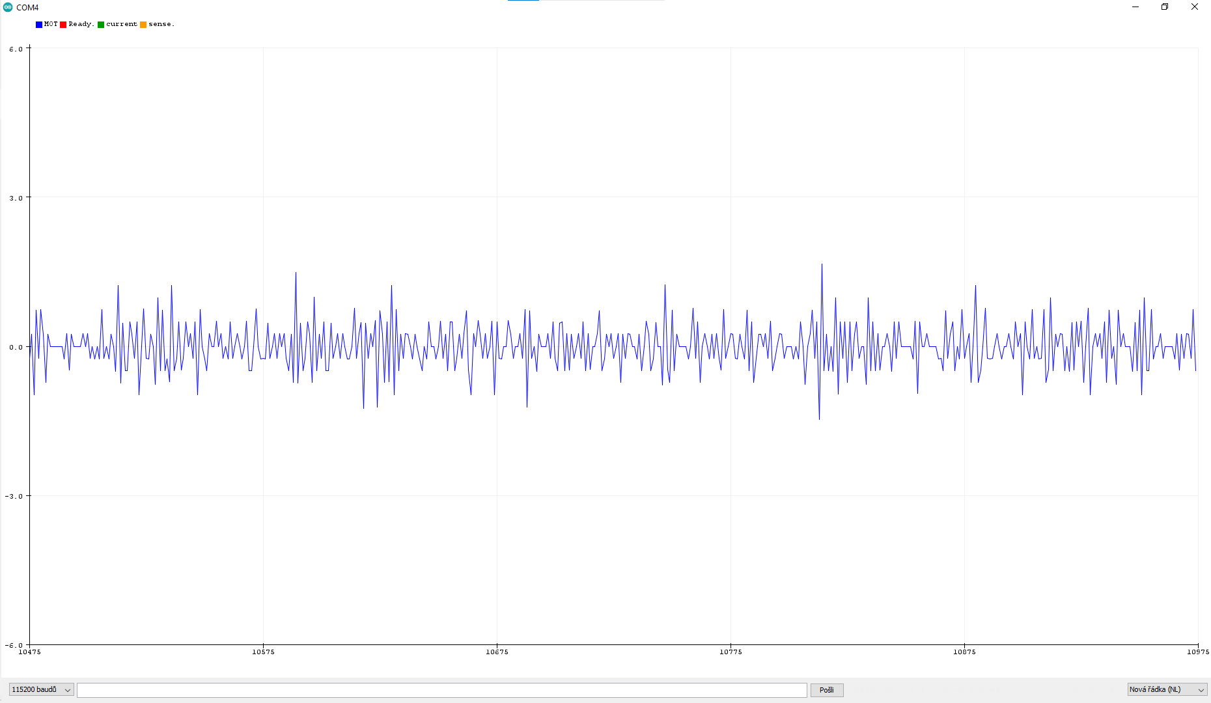Open the Nová řádka (NL) line ending dropdown

(1167, 689)
